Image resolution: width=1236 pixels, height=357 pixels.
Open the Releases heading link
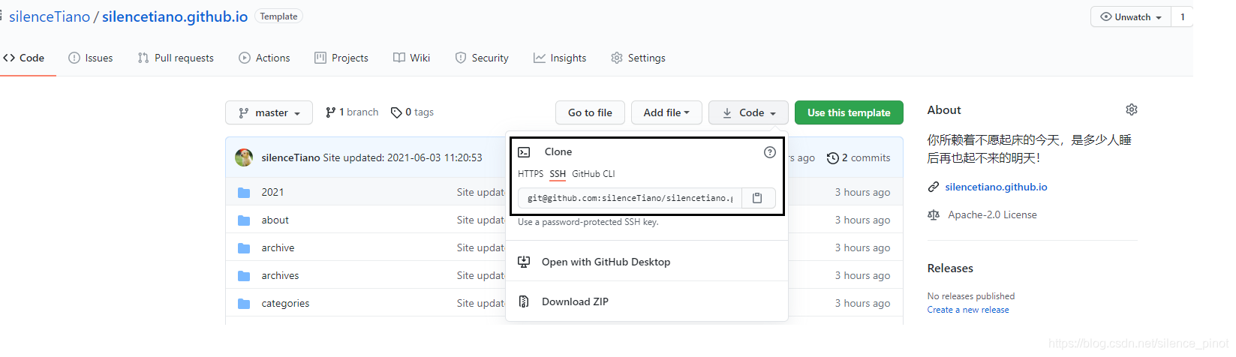[x=950, y=268]
